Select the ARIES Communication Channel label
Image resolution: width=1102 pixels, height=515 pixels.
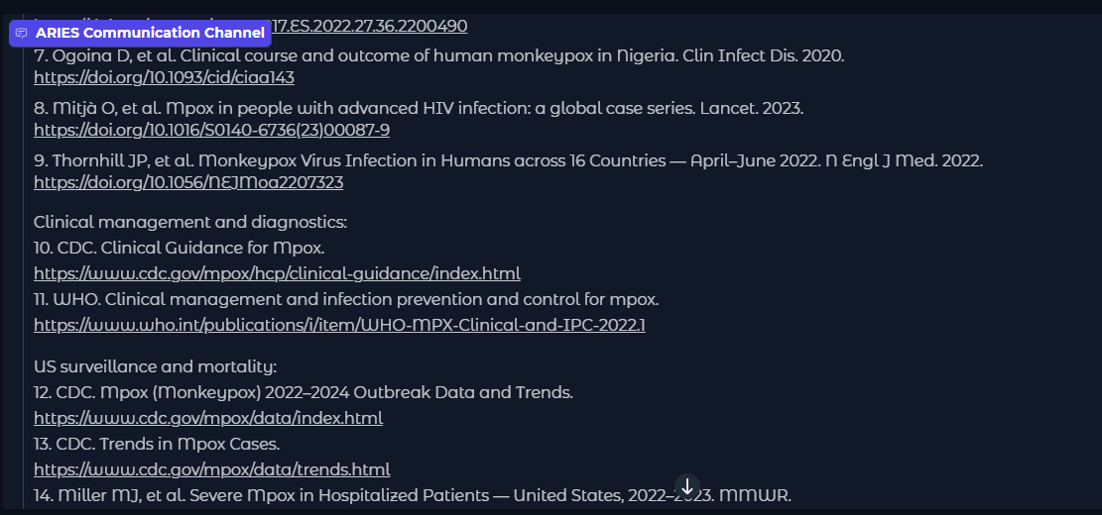tap(150, 33)
